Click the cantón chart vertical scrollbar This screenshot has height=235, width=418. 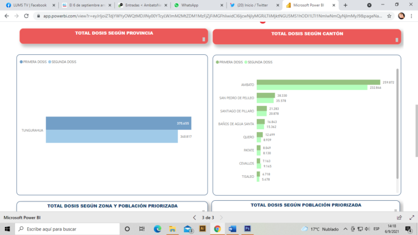tap(398, 123)
